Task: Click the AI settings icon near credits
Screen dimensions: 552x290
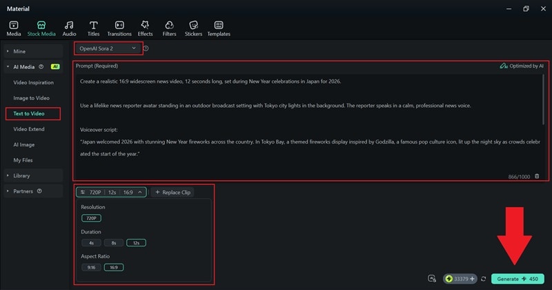Action: coord(432,279)
